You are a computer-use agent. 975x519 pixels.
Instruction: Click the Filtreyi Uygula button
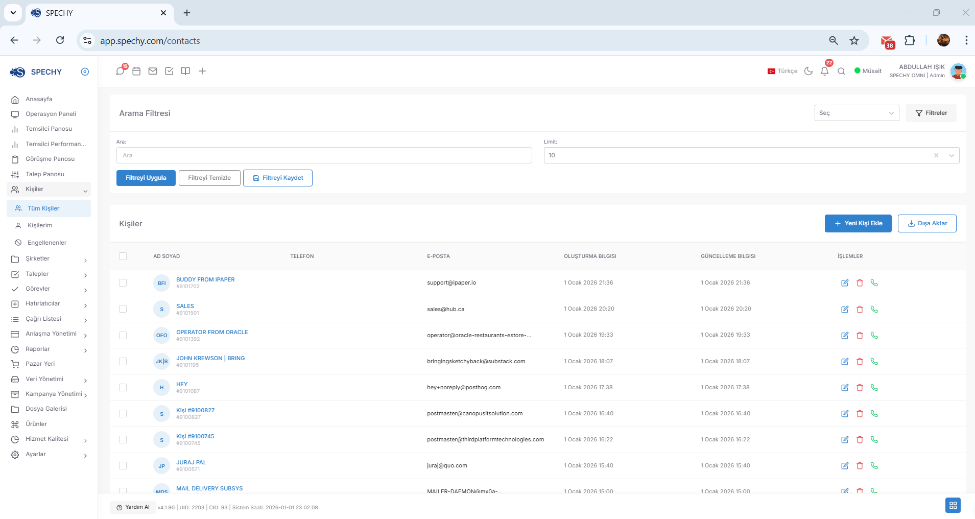click(146, 178)
